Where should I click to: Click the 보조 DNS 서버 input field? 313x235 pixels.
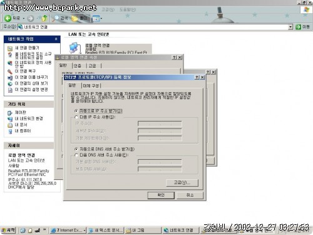pyautogui.click(x=160, y=169)
